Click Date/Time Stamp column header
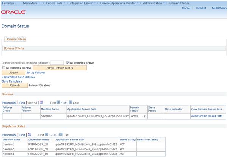The height and width of the screenshot is (159, 228). 148,140
